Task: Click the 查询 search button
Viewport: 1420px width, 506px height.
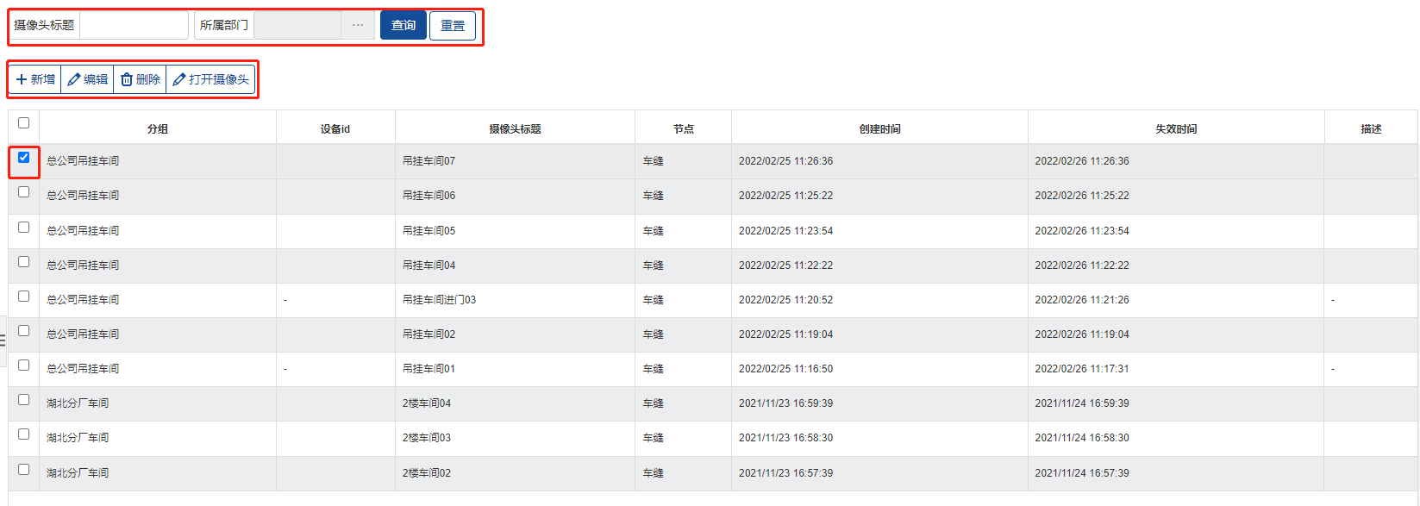Action: [x=403, y=25]
